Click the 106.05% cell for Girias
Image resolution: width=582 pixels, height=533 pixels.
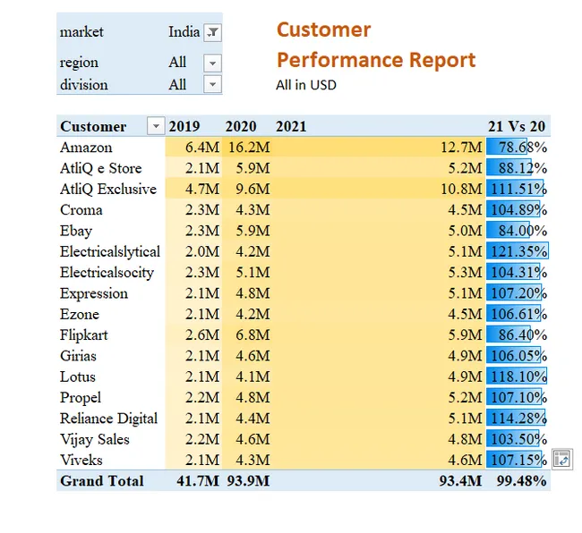(518, 356)
